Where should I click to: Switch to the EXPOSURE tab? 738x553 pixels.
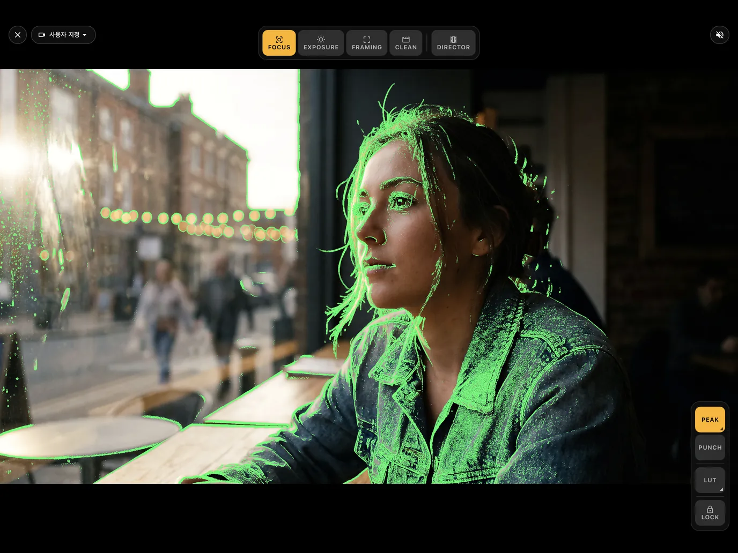click(x=321, y=43)
